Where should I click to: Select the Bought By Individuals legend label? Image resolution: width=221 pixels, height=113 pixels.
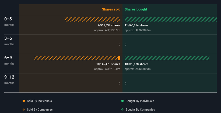pos(140,101)
